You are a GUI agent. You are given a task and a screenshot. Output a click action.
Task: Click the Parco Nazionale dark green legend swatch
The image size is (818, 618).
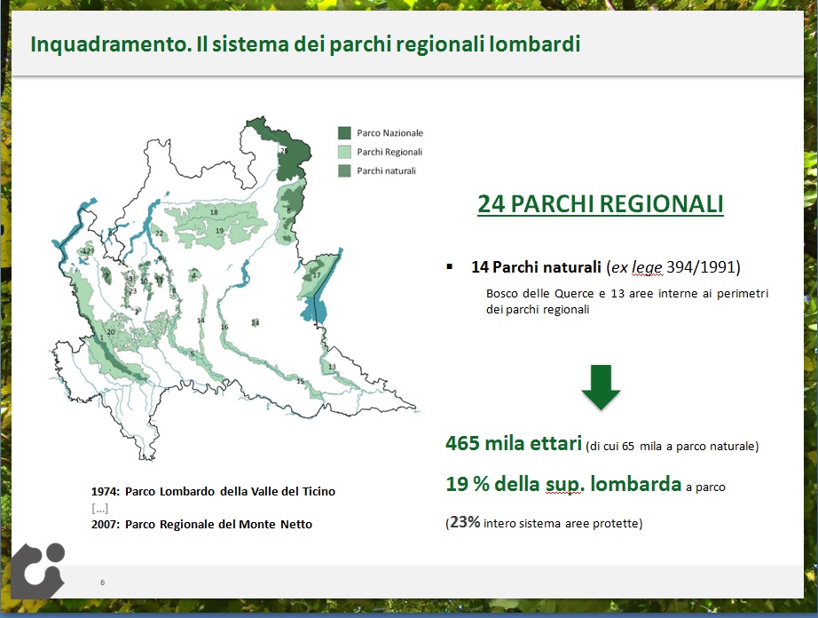[345, 132]
